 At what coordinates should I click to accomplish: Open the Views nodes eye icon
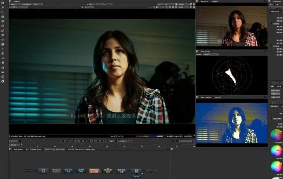(3, 58)
